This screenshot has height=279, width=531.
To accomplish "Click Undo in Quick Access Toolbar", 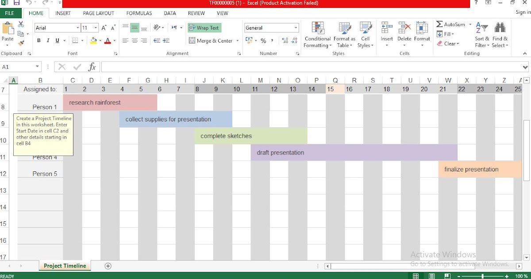I will [29, 3].
